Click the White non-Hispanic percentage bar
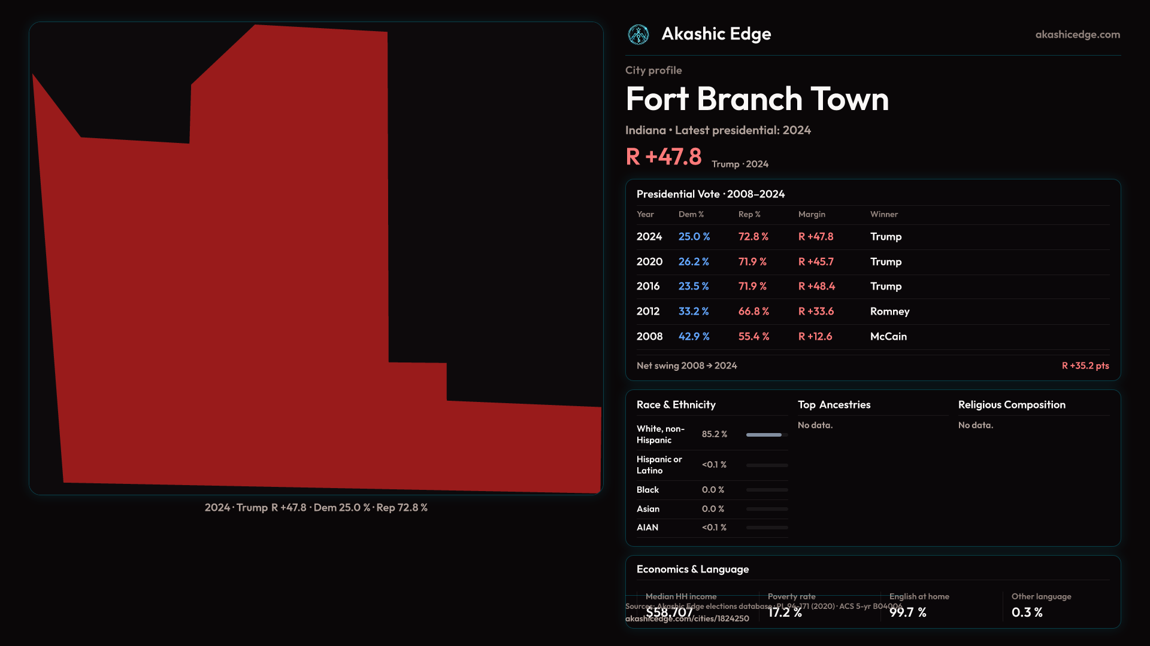The width and height of the screenshot is (1150, 646). tap(766, 435)
